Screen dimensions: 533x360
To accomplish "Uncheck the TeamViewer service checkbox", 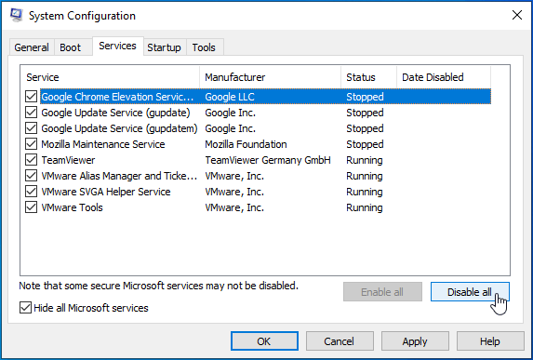I will pyautogui.click(x=32, y=160).
